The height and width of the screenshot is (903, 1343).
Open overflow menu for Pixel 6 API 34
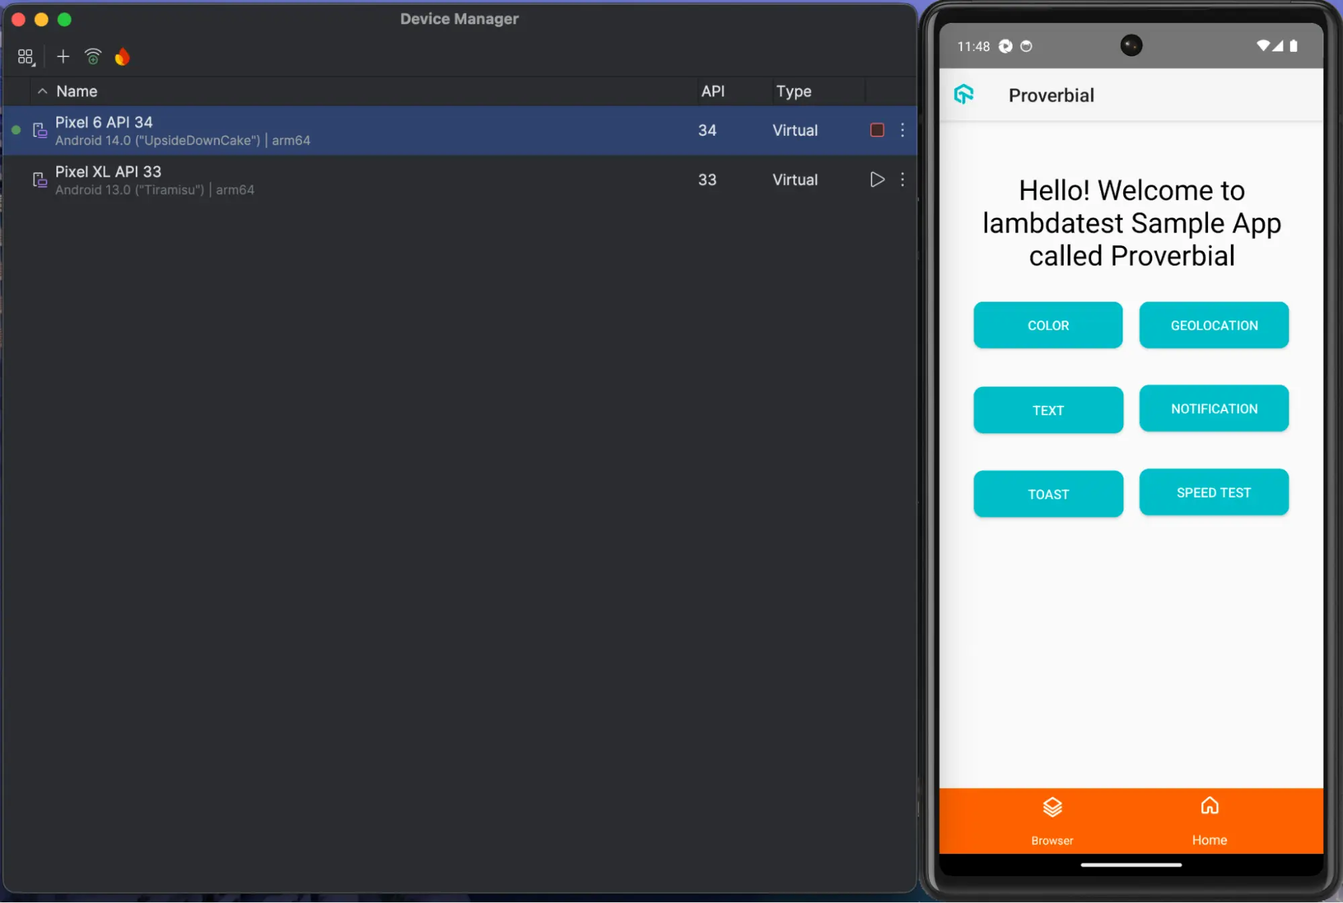(x=902, y=130)
